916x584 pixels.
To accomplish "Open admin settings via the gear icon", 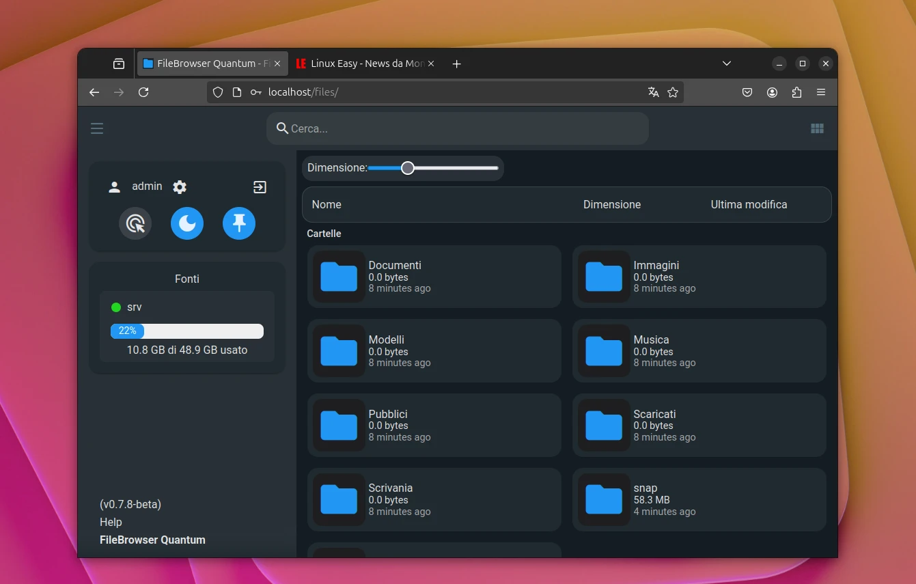I will 179,186.
